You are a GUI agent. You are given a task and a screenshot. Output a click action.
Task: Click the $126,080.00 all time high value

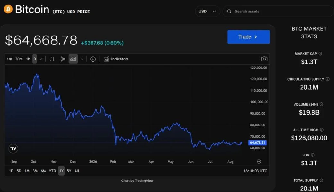(309, 138)
